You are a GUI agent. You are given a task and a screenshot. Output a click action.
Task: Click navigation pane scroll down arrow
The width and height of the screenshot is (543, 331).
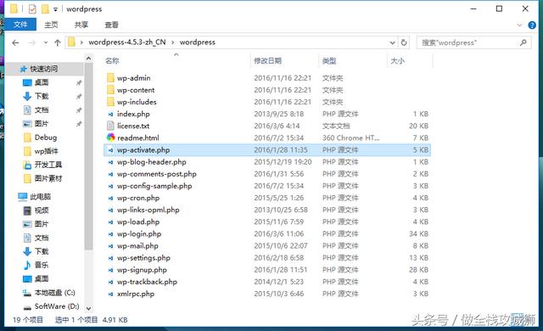point(88,308)
